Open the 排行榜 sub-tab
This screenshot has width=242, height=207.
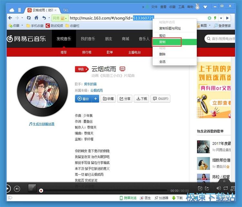click(86, 52)
